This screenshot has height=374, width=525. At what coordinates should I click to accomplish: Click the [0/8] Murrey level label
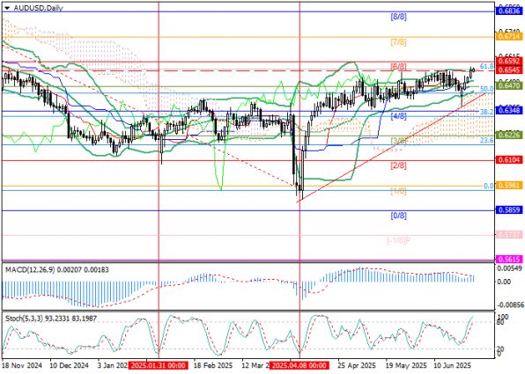398,216
